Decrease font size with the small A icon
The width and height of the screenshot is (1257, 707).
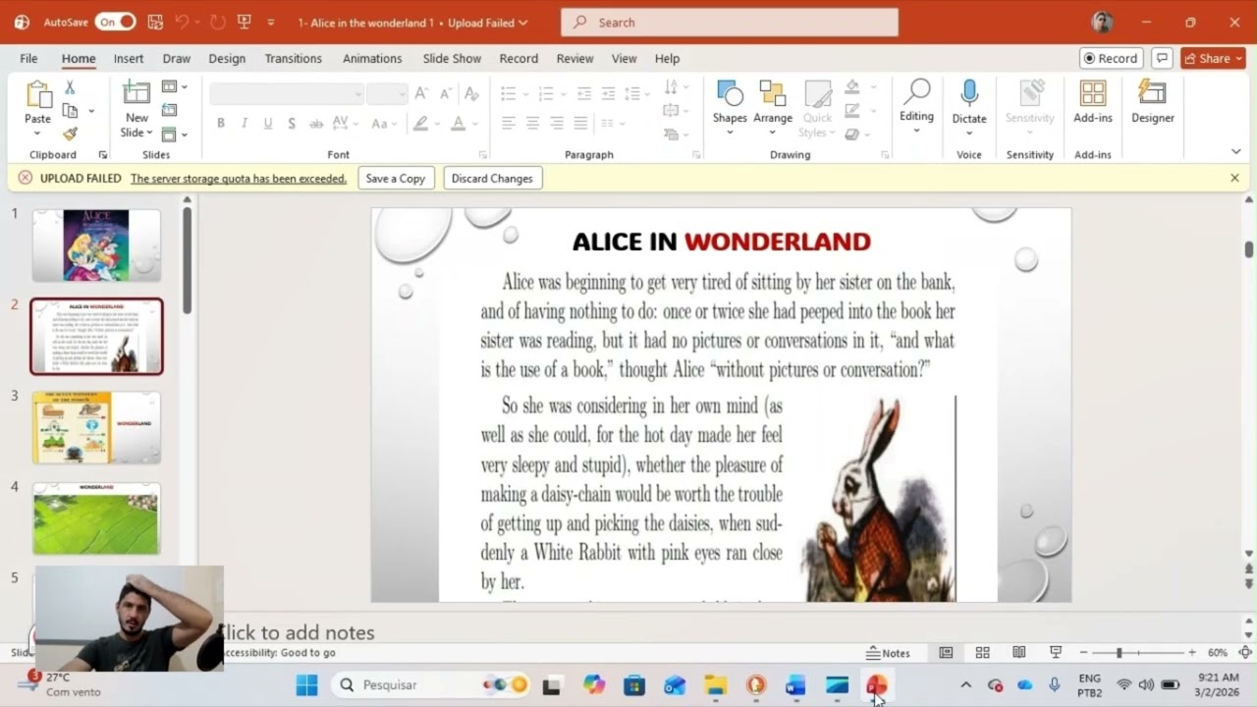tap(445, 93)
